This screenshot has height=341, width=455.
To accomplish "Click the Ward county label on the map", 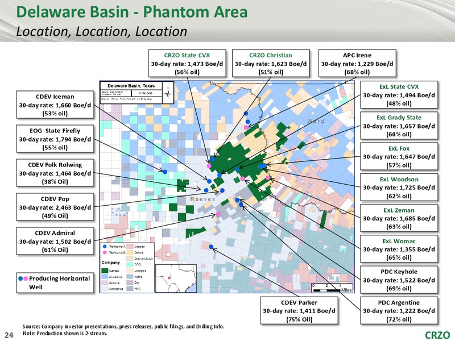I will click(x=316, y=120).
